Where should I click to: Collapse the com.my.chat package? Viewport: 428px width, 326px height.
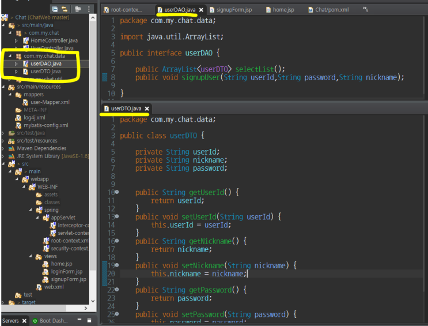tap(10, 33)
